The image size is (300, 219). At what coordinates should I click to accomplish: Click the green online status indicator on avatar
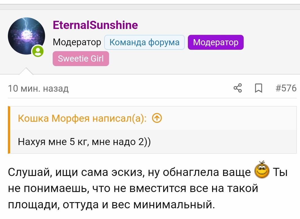pos(38,51)
